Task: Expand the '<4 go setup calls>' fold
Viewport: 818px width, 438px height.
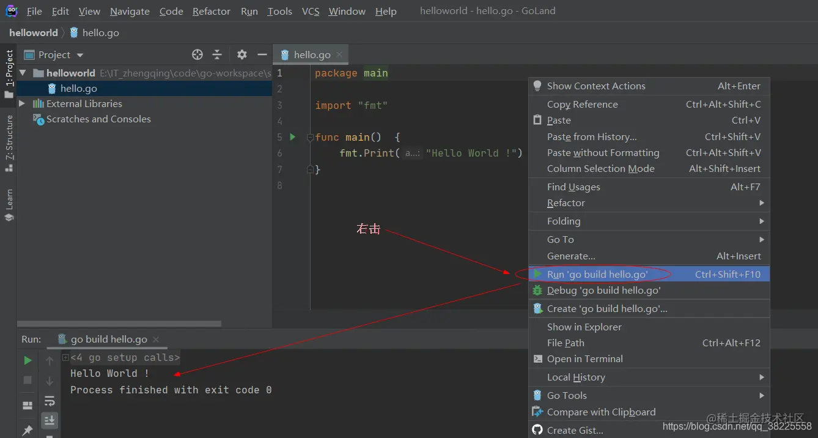Action: (65, 357)
